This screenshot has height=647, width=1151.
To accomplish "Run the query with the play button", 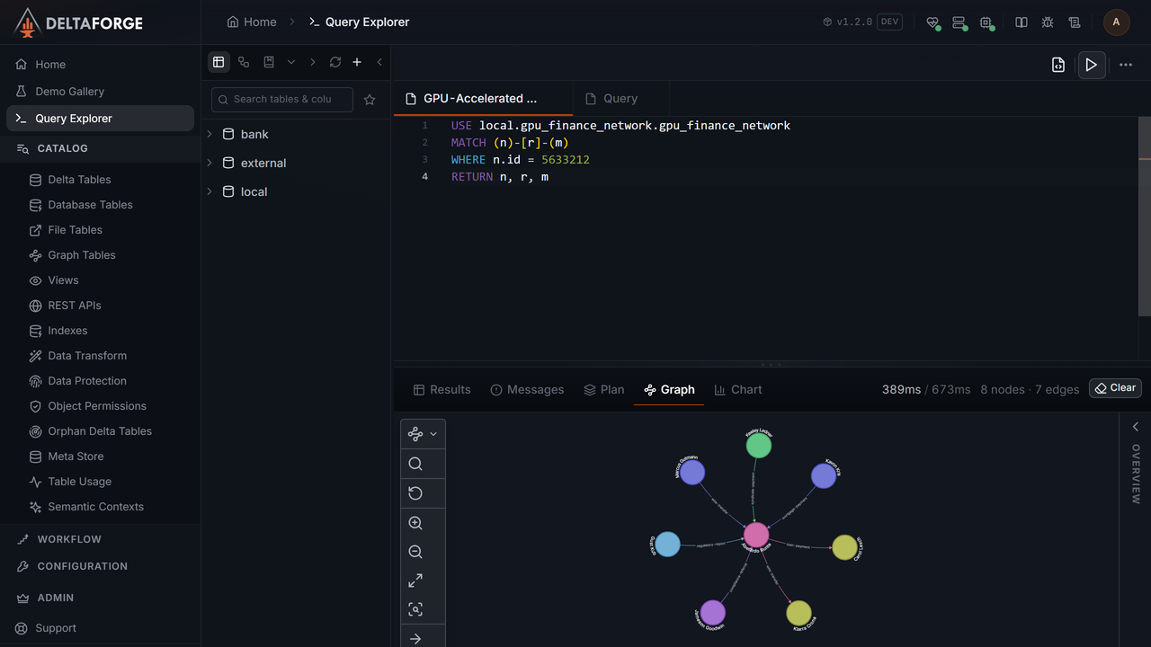I will tap(1091, 65).
